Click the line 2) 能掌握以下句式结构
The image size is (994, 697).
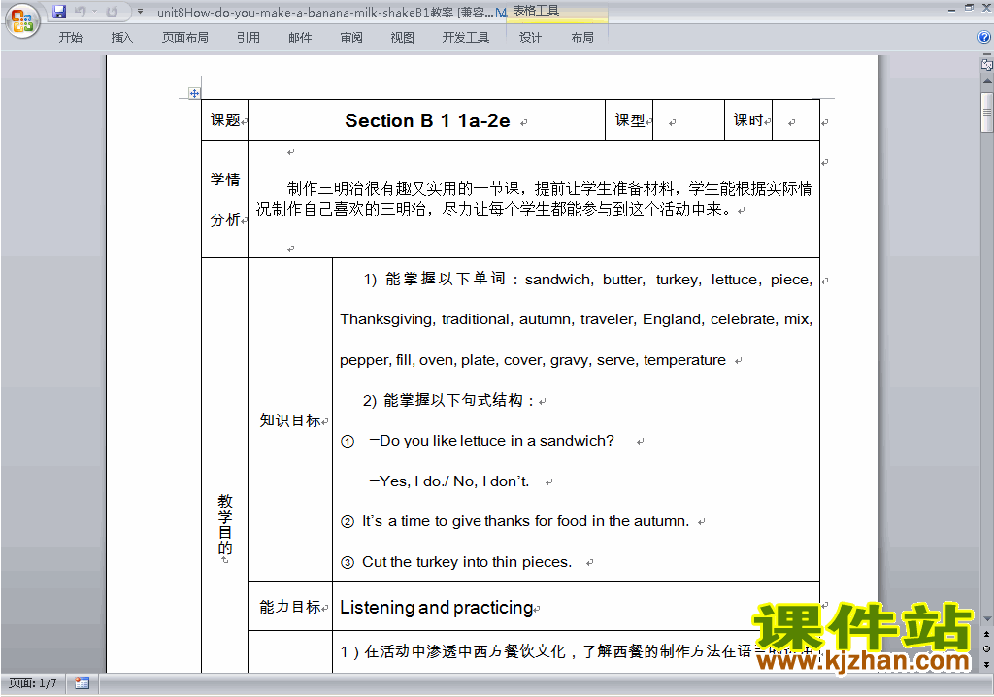pyautogui.click(x=448, y=400)
